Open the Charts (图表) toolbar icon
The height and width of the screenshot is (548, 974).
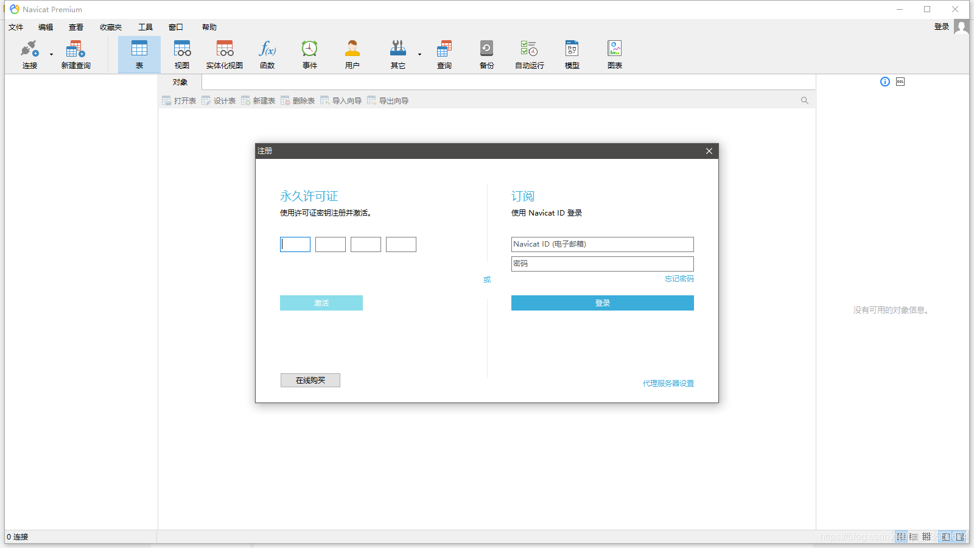[615, 49]
